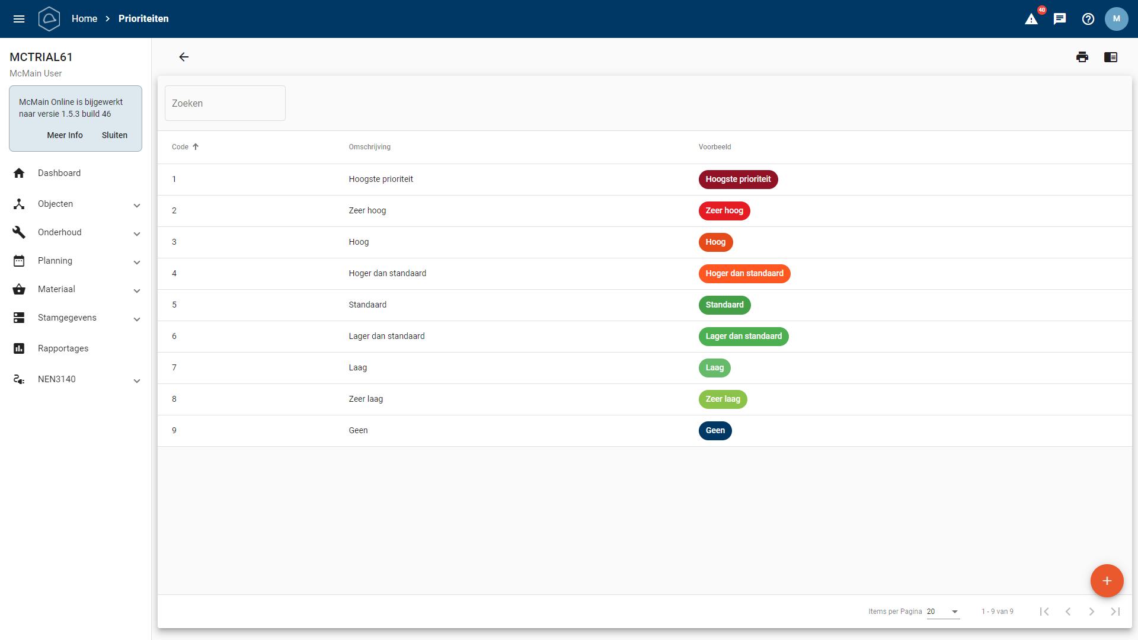Open Rapportages in the sidebar

(x=63, y=348)
